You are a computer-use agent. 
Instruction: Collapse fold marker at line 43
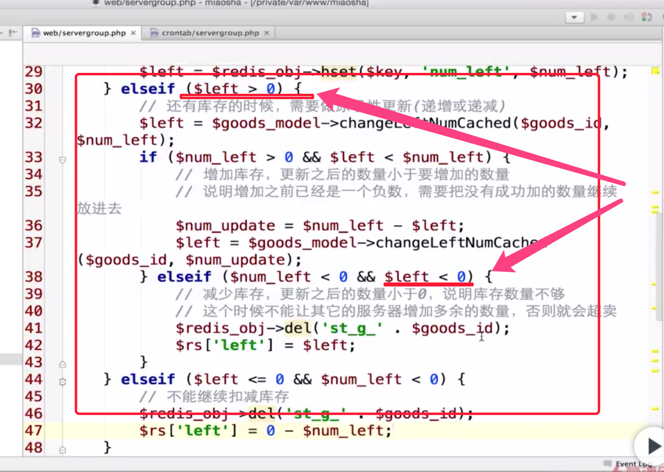point(62,364)
